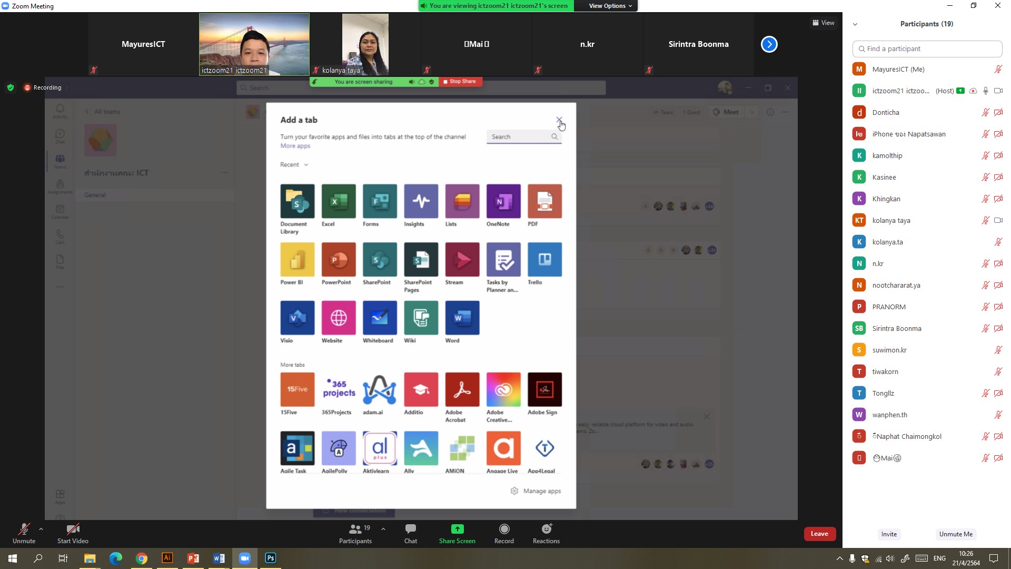Choose the Wiki app tile
The image size is (1011, 569).
[421, 318]
